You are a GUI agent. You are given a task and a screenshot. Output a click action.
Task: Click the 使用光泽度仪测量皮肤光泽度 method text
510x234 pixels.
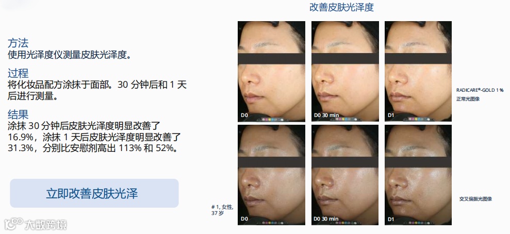click(x=70, y=55)
